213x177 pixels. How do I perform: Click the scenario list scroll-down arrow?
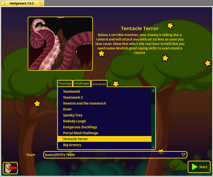point(153,147)
